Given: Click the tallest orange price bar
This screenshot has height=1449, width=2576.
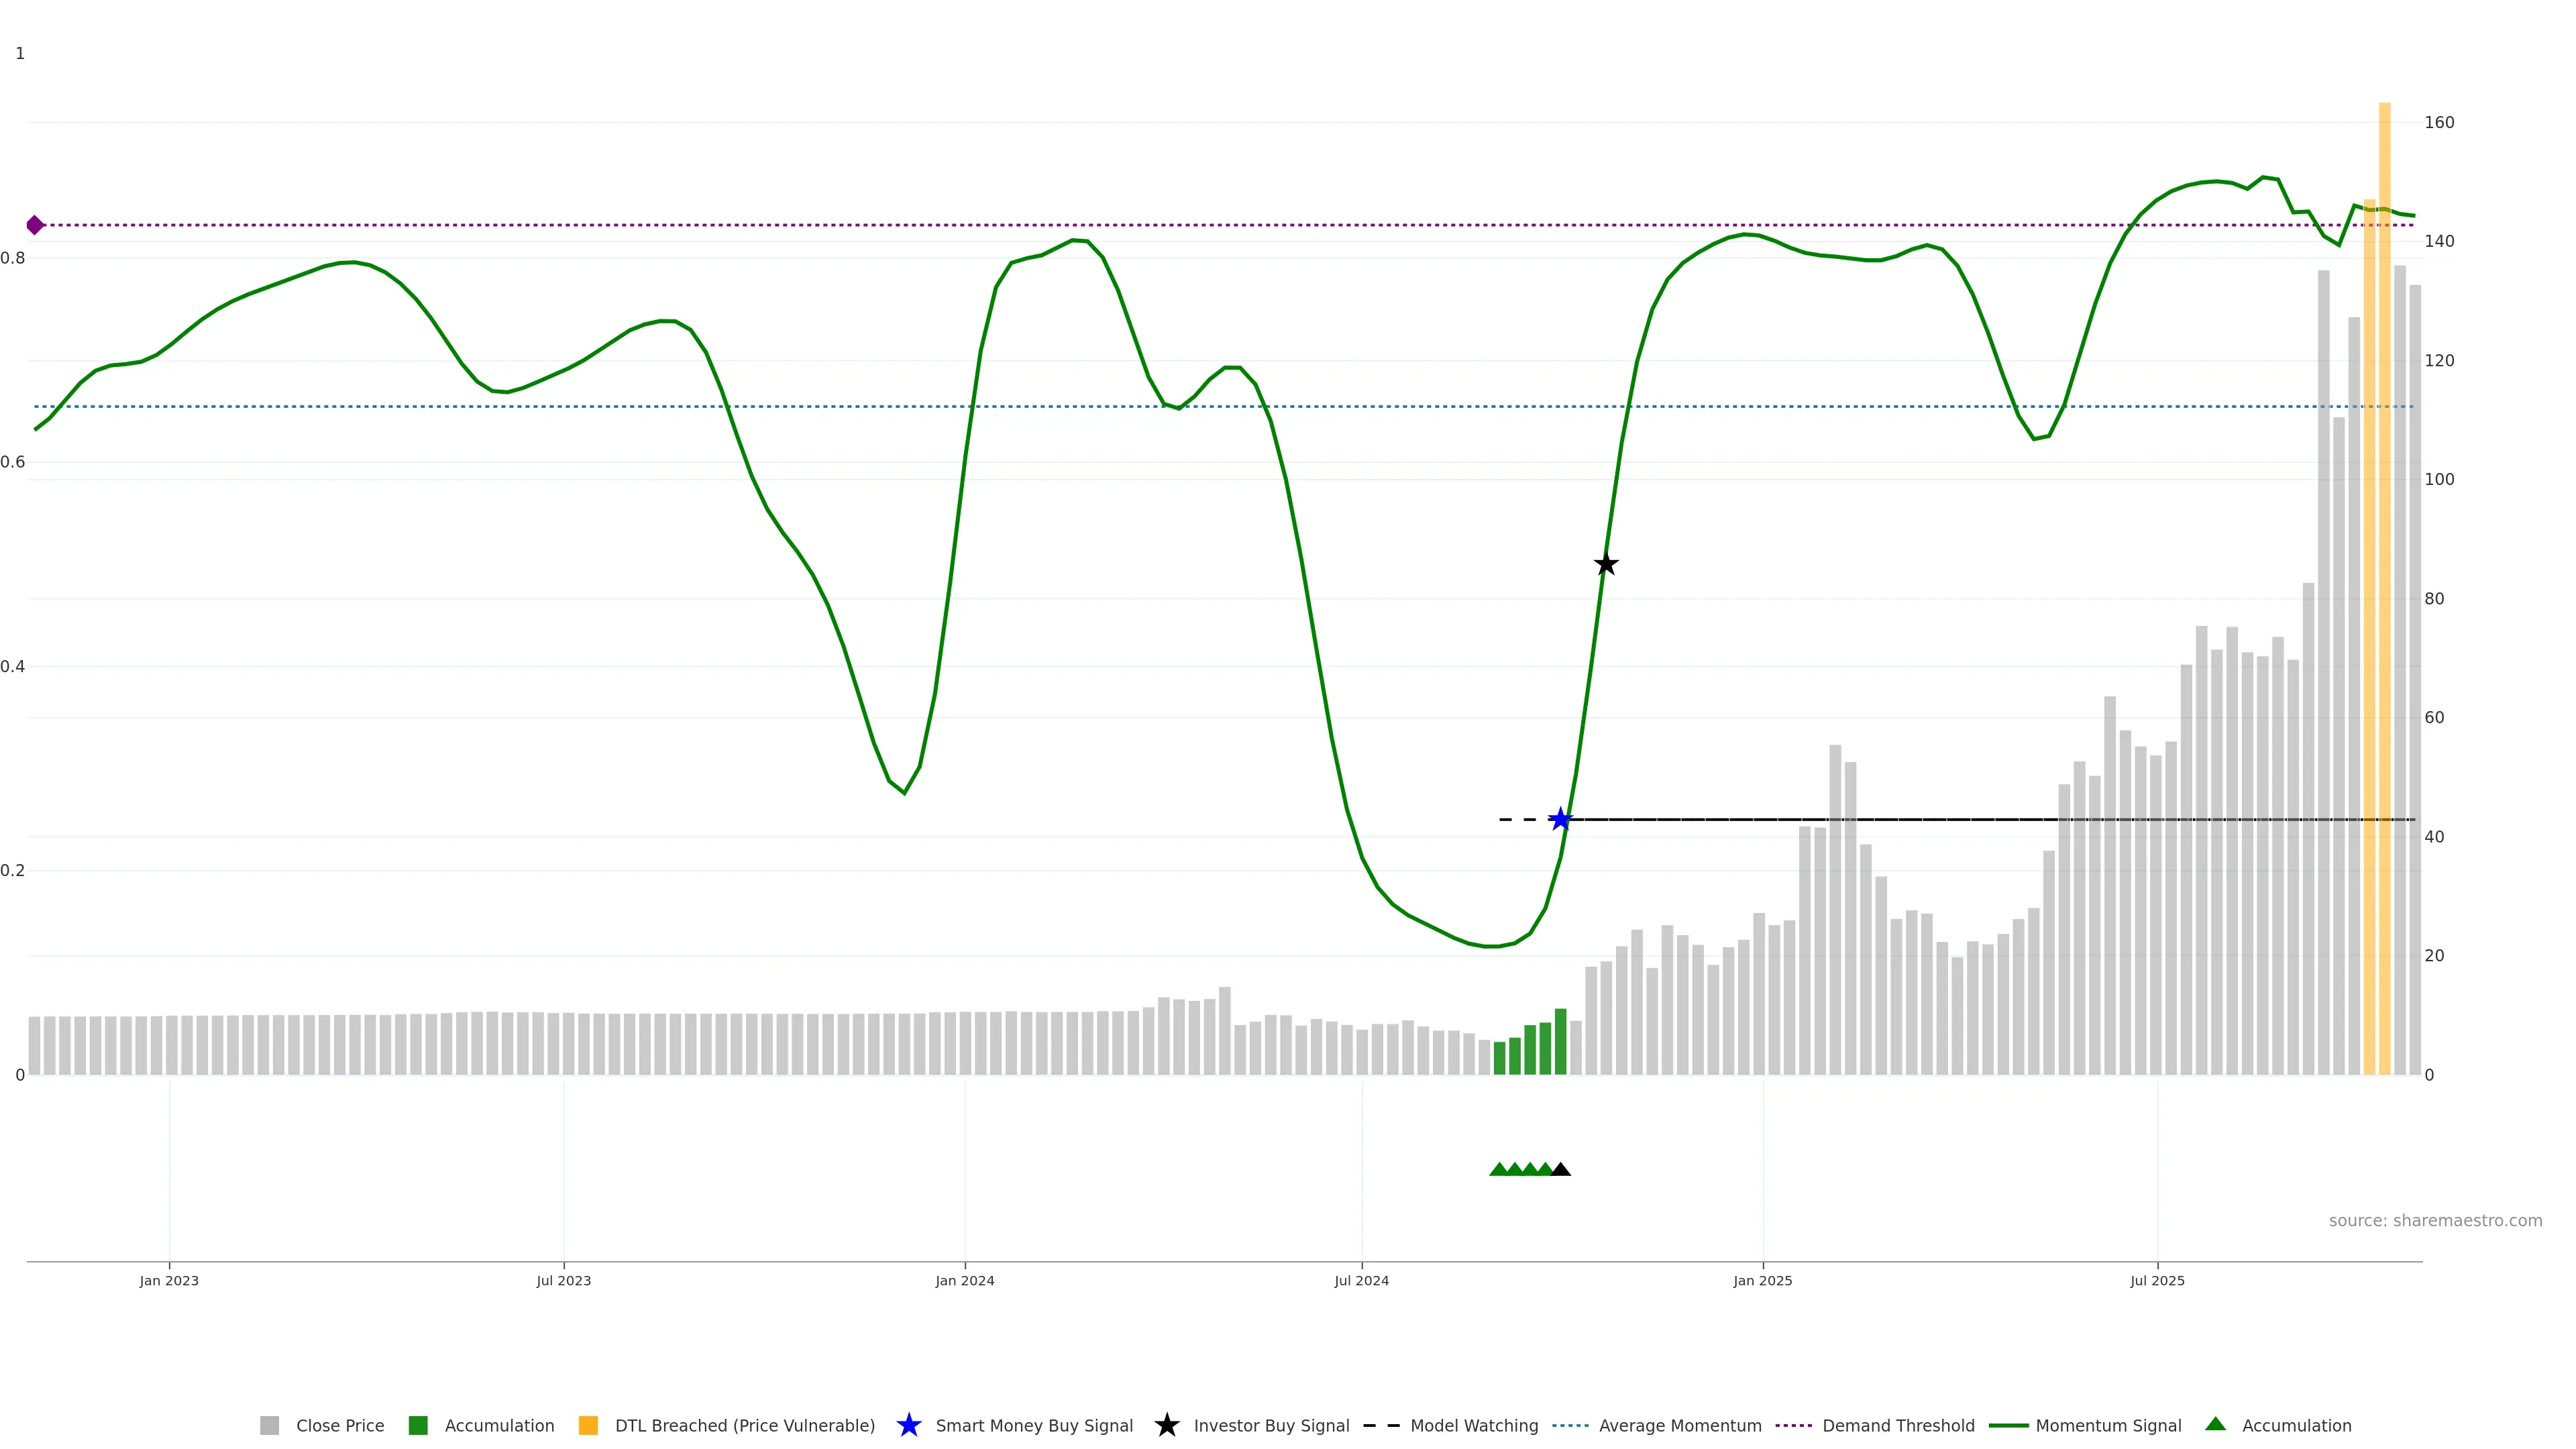Looking at the screenshot, I should pos(2384,600).
